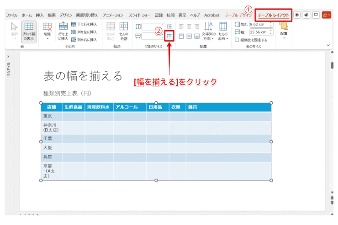Click the 高さを揃える distribute rows icon
338x225 pixels.
pos(169,26)
